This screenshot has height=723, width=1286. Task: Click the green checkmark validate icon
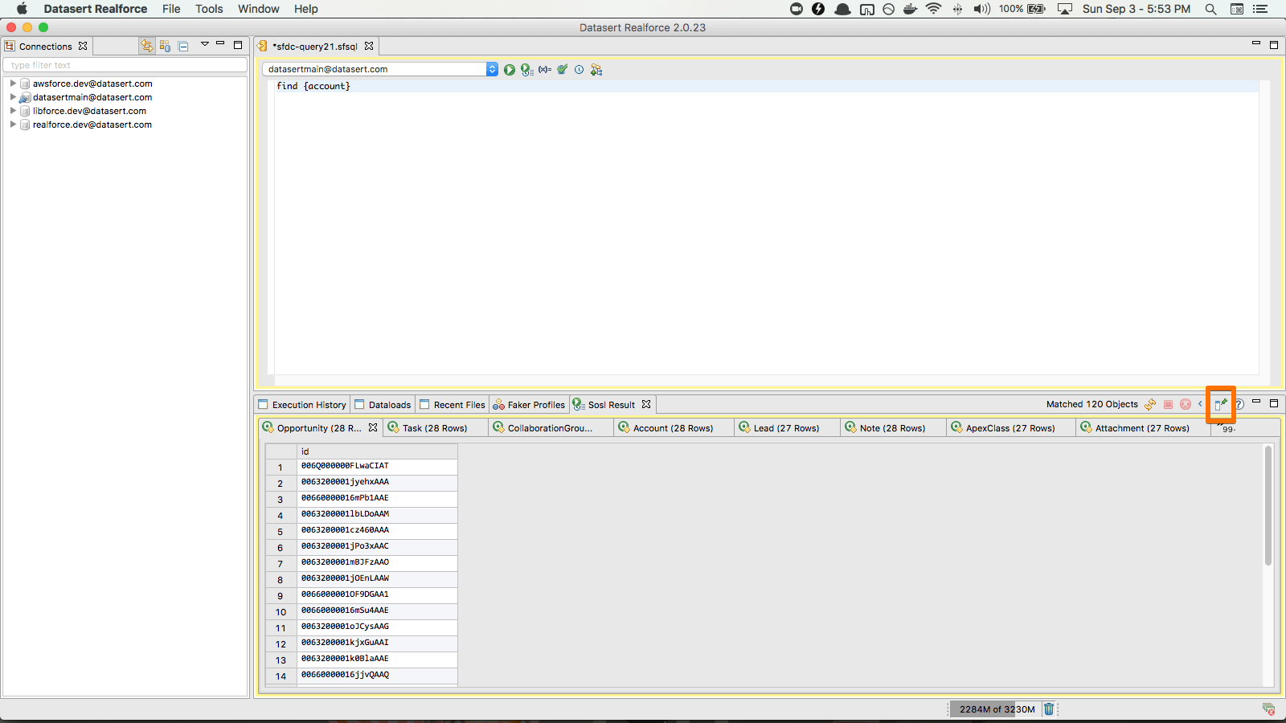pos(562,70)
